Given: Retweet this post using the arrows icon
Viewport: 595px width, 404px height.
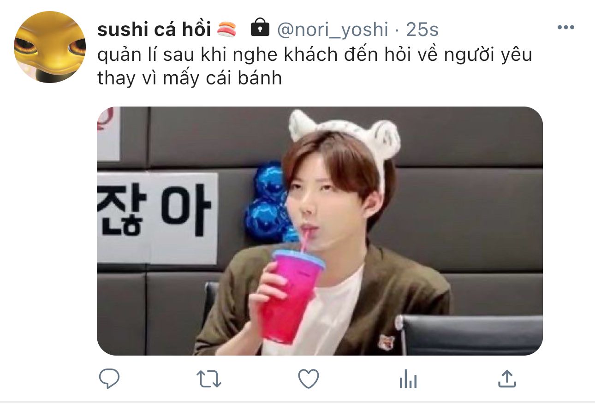Looking at the screenshot, I should 209,379.
